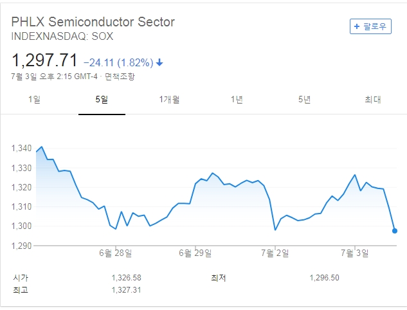The width and height of the screenshot is (407, 310).
Task: Switch to the 1년 chart tab
Action: coord(237,99)
